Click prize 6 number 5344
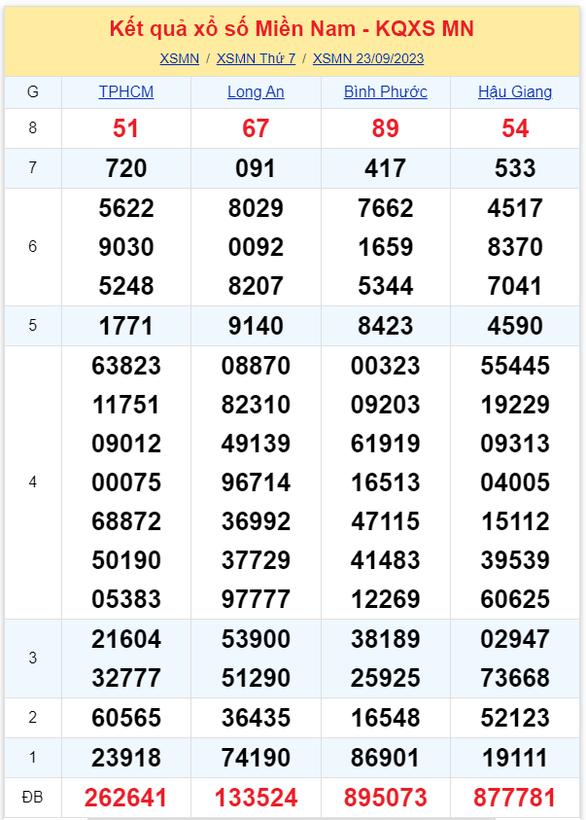The width and height of the screenshot is (586, 820). 386,286
